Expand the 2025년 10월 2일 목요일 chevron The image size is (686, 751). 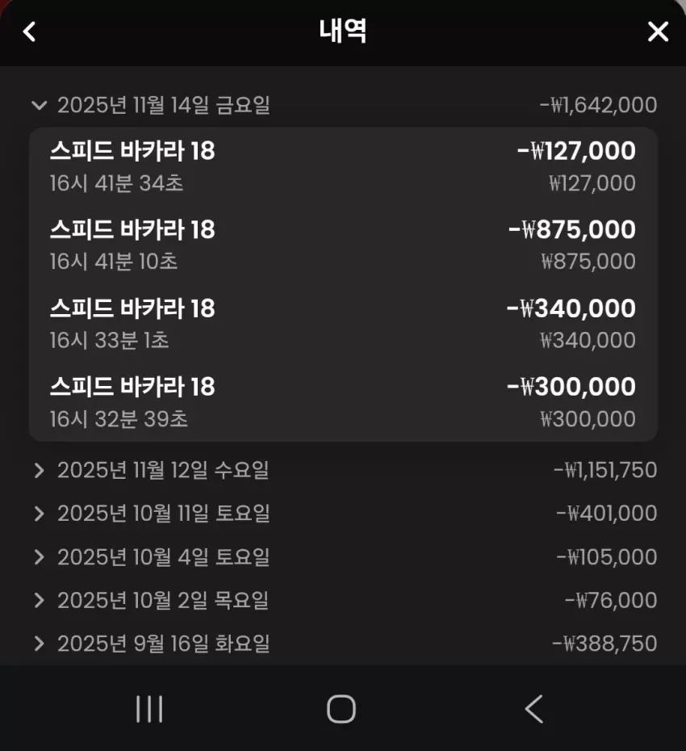tap(40, 600)
